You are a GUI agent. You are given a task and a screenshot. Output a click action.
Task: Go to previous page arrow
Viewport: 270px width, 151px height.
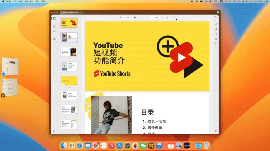(x=146, y=18)
